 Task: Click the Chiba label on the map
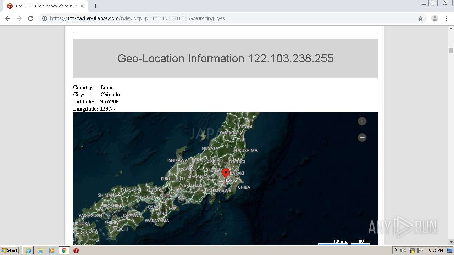pyautogui.click(x=244, y=187)
